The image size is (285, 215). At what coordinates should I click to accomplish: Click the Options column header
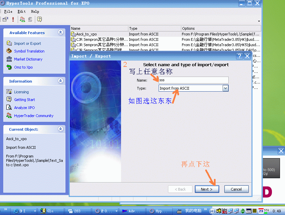pyautogui.click(x=221, y=28)
